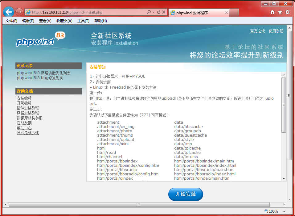Open the zoom level dropdown arrow
295x216 pixels.
coord(284,211)
